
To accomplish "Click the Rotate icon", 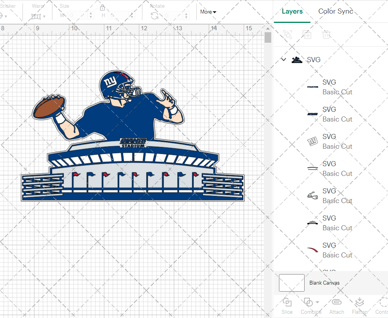I will [x=155, y=16].
